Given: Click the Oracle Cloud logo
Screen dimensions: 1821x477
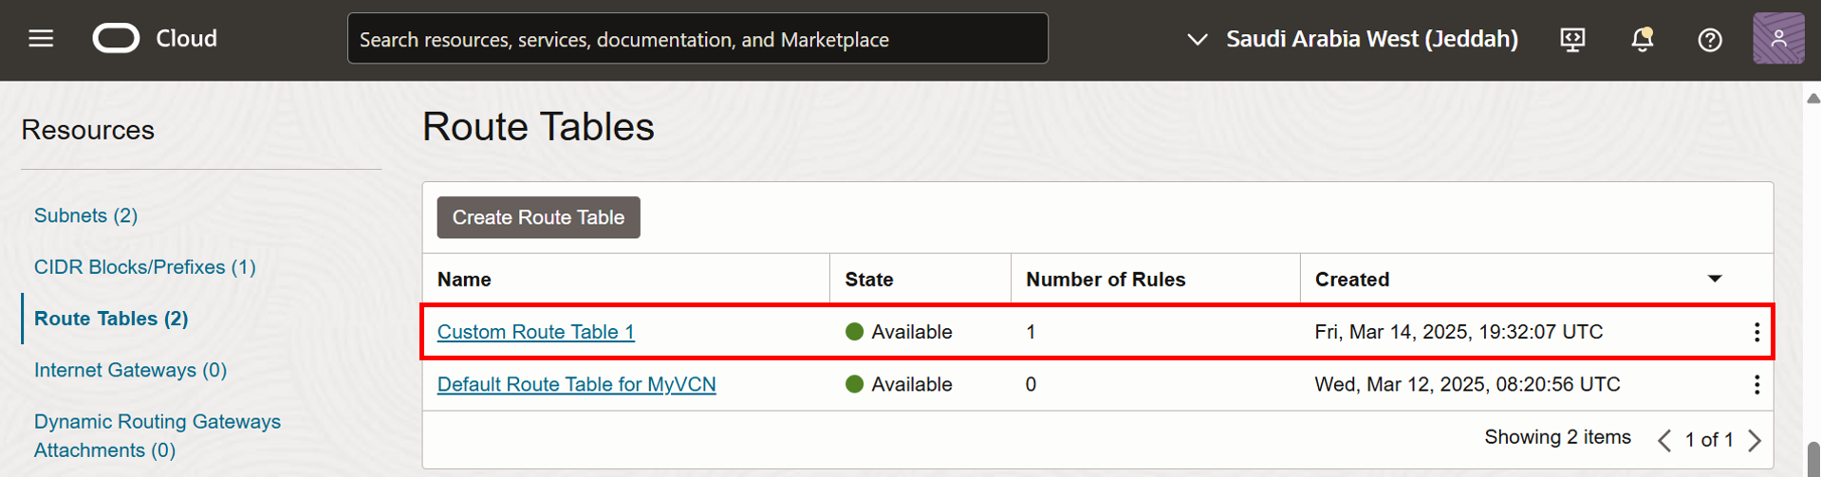Looking at the screenshot, I should click(x=116, y=39).
